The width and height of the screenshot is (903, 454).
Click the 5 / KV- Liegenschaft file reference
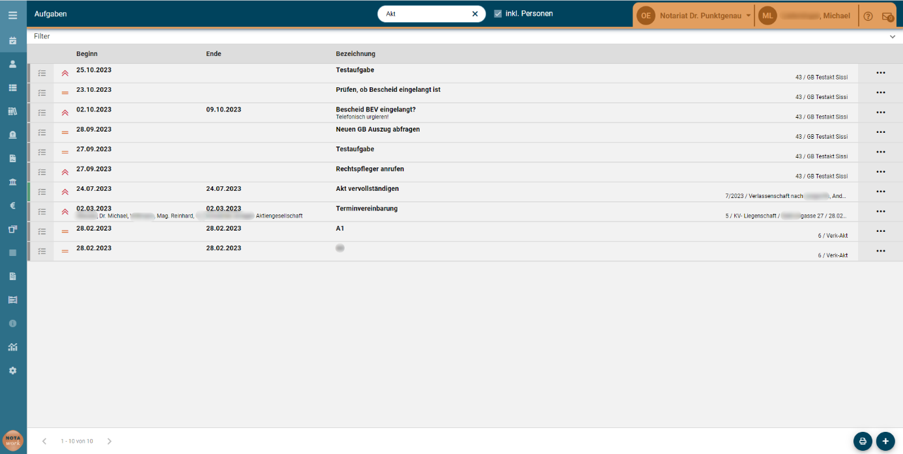pos(786,216)
